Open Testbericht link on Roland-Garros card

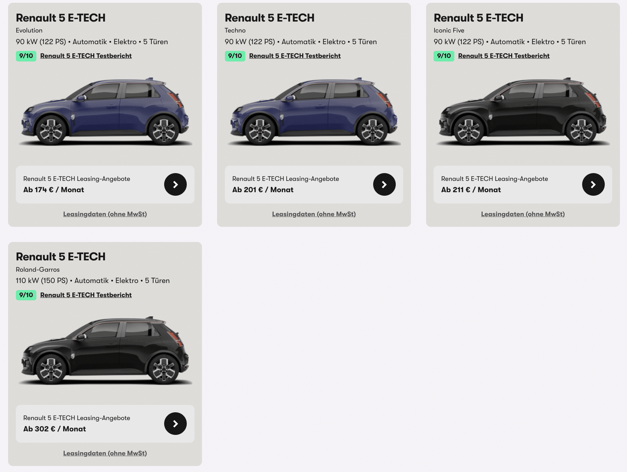tap(86, 295)
